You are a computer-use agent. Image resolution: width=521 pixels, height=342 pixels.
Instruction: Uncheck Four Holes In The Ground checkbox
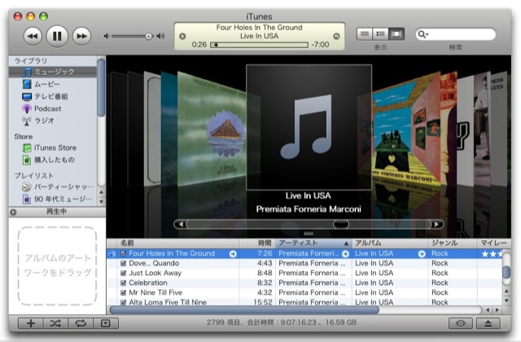pyautogui.click(x=123, y=253)
